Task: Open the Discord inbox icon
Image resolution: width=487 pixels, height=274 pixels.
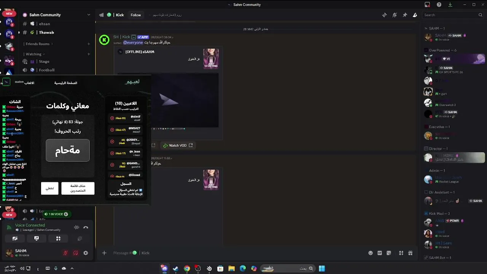Action: pos(427,5)
